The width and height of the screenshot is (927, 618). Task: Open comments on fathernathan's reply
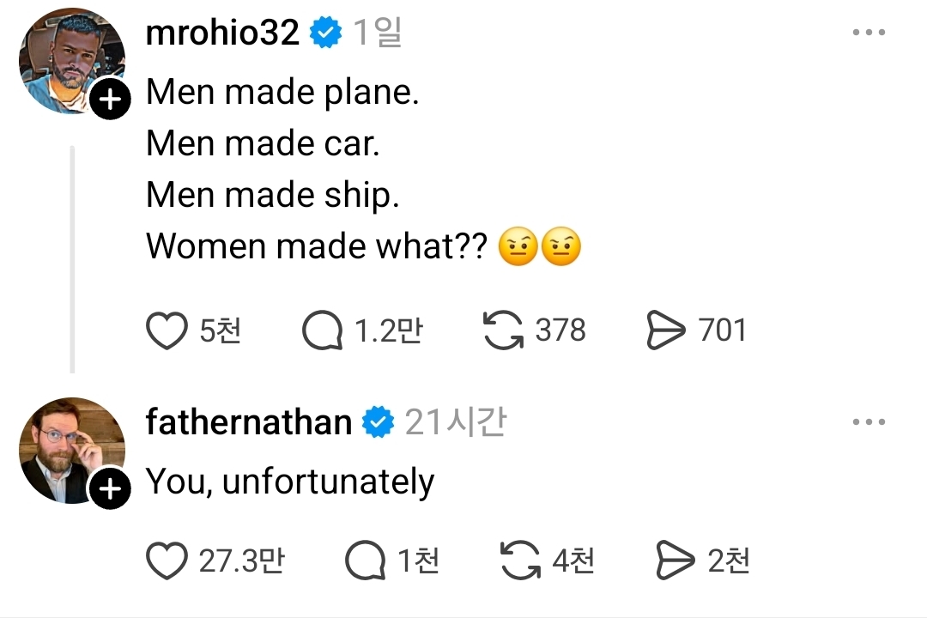pos(366,561)
